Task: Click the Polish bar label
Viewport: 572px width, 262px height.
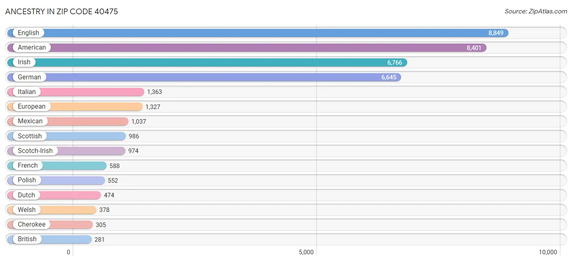Action: point(27,180)
